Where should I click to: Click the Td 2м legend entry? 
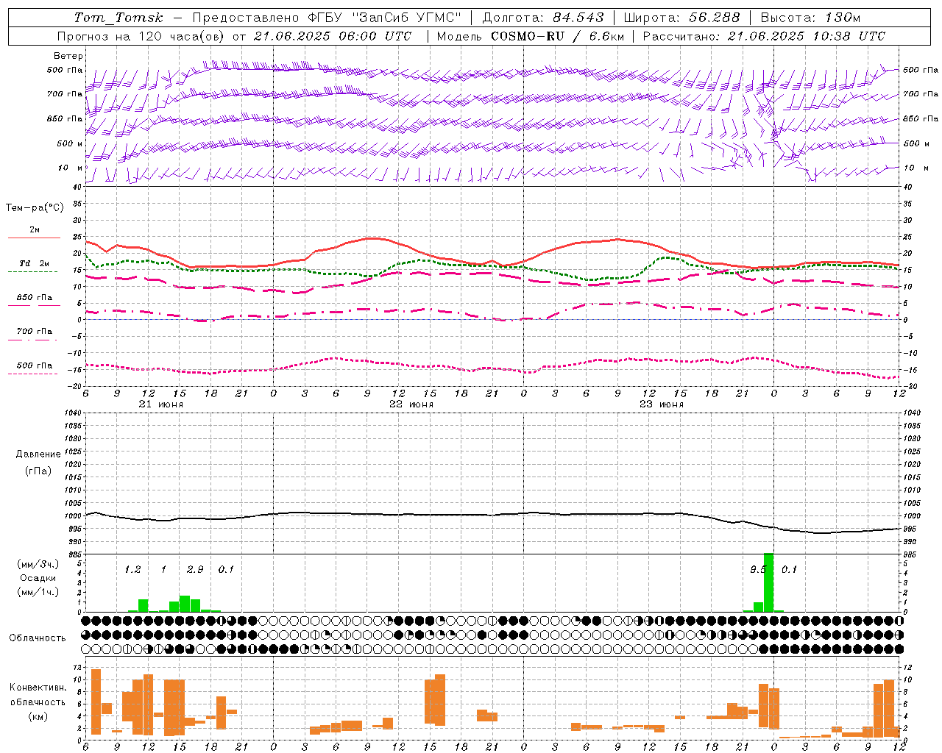click(34, 263)
